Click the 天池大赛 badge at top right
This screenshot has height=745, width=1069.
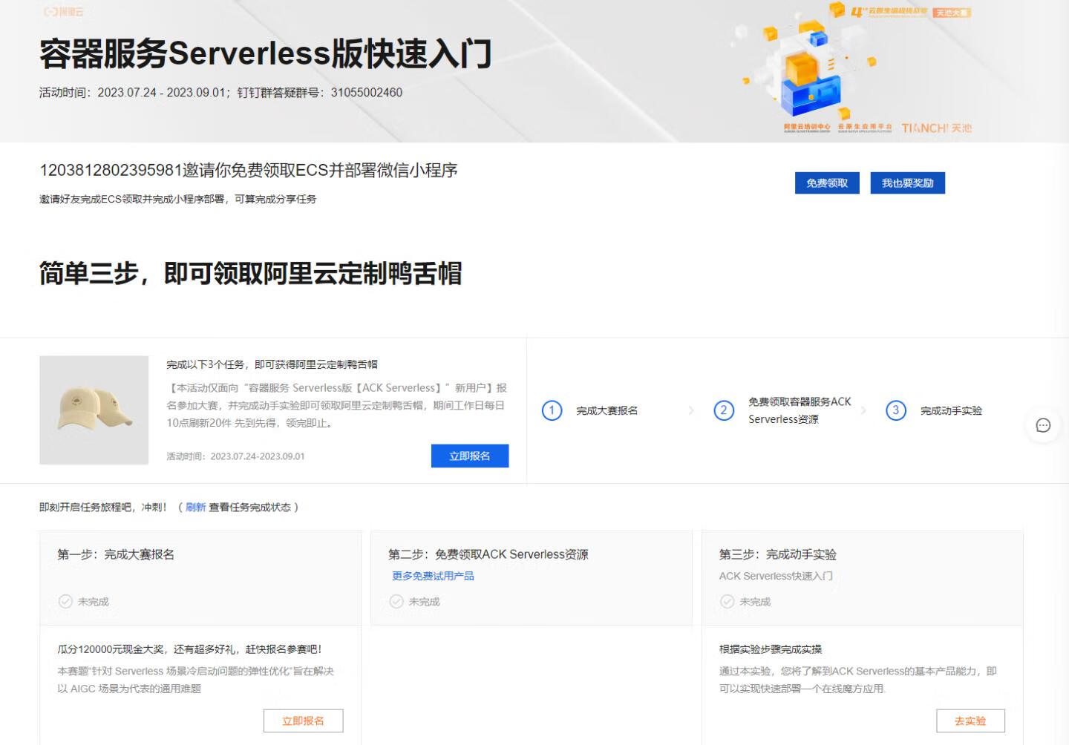tap(952, 12)
